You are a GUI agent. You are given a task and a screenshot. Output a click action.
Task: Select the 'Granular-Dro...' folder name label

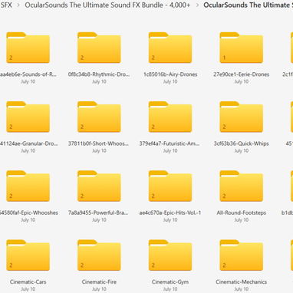(28, 143)
